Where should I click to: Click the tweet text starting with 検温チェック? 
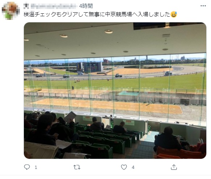[97, 14]
